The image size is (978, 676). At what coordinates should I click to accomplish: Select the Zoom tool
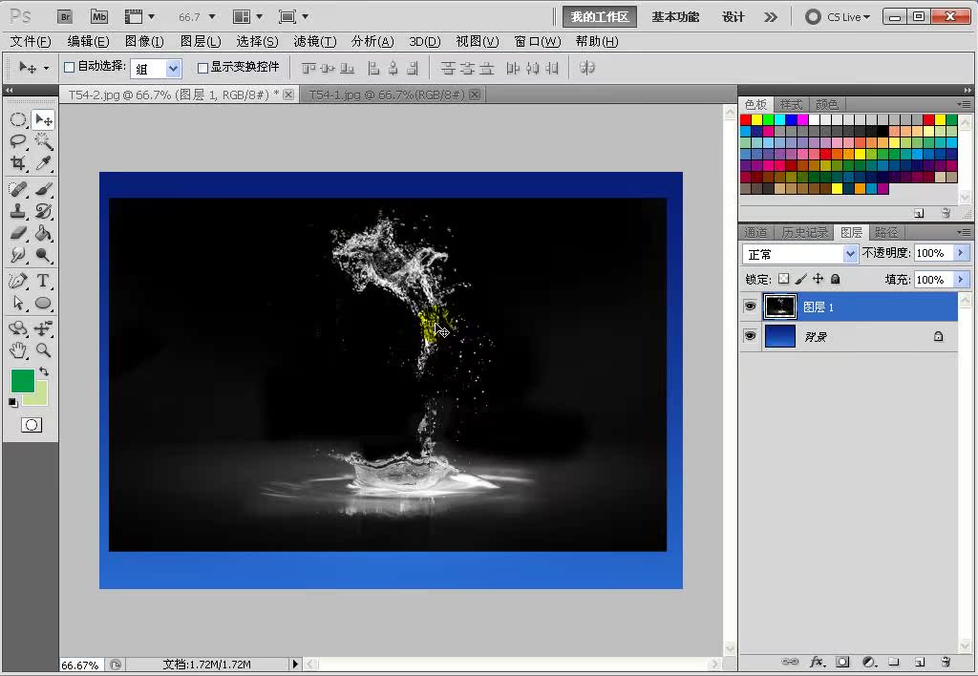43,350
